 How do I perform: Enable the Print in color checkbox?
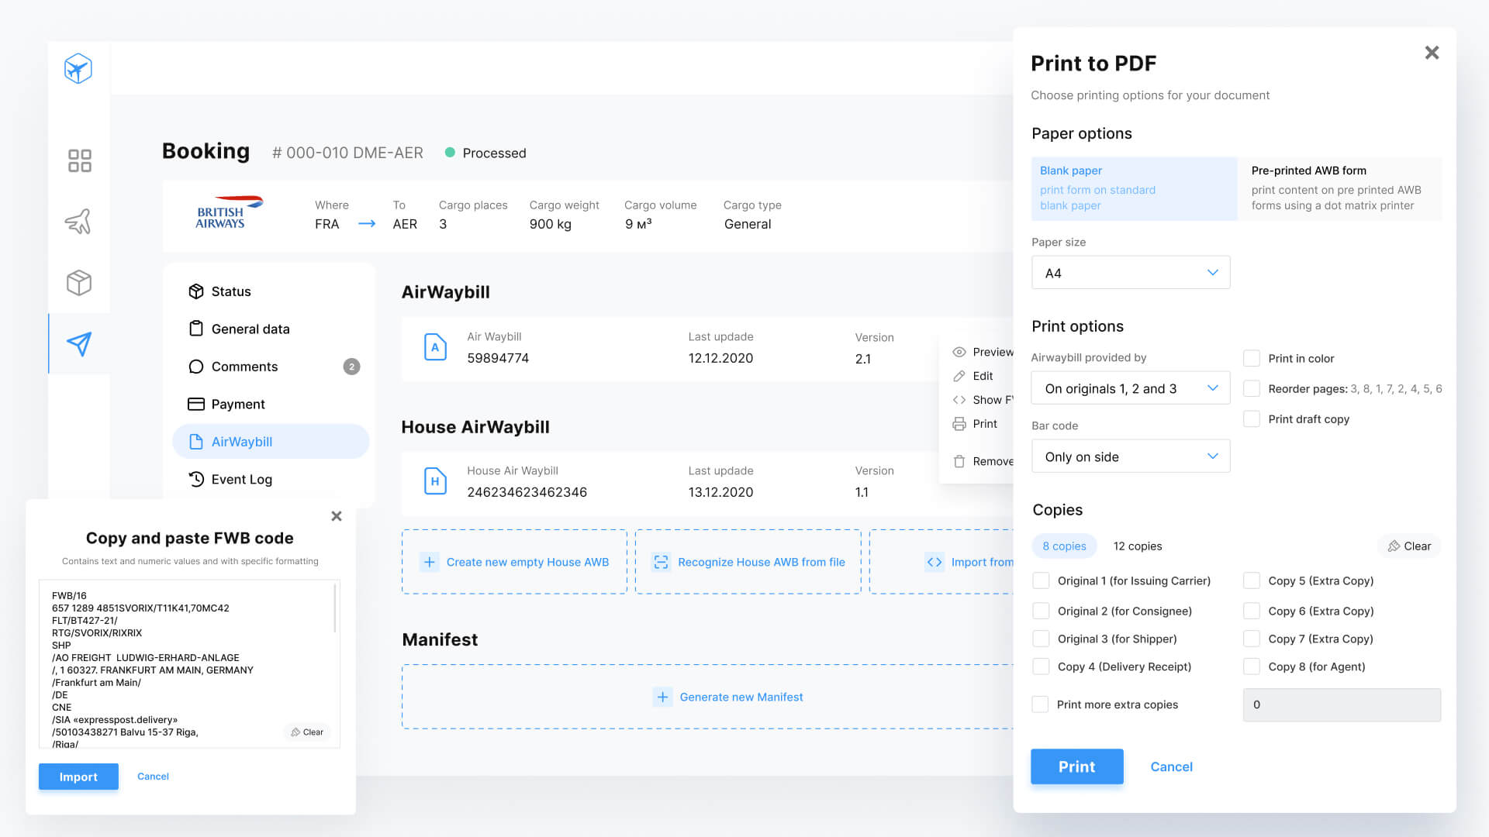point(1251,358)
